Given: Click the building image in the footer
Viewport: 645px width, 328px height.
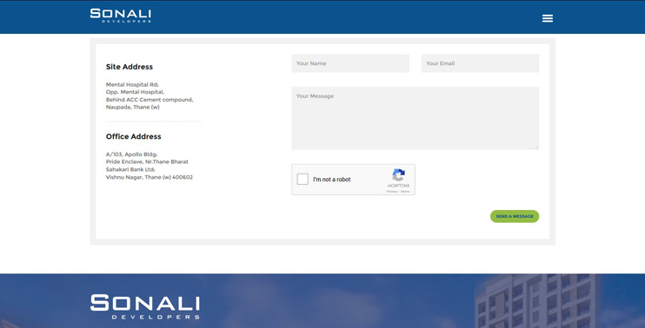Looking at the screenshot, I should [537, 301].
